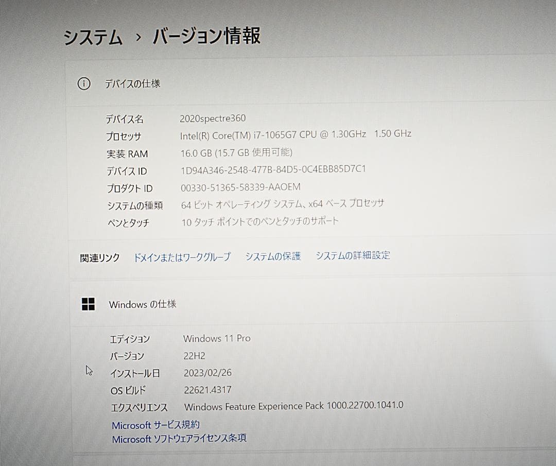Open Microsoft ソフトウェアライセンス条項 link
The width and height of the screenshot is (556, 466).
179,439
